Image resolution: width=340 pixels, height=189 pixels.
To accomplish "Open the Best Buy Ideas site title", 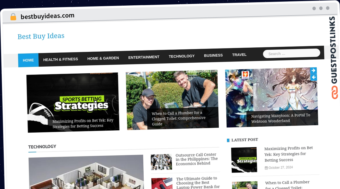I will pos(41,36).
